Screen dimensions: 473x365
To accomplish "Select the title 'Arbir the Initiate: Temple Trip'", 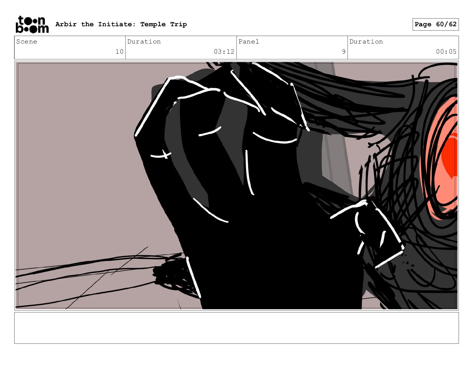I will click(121, 24).
